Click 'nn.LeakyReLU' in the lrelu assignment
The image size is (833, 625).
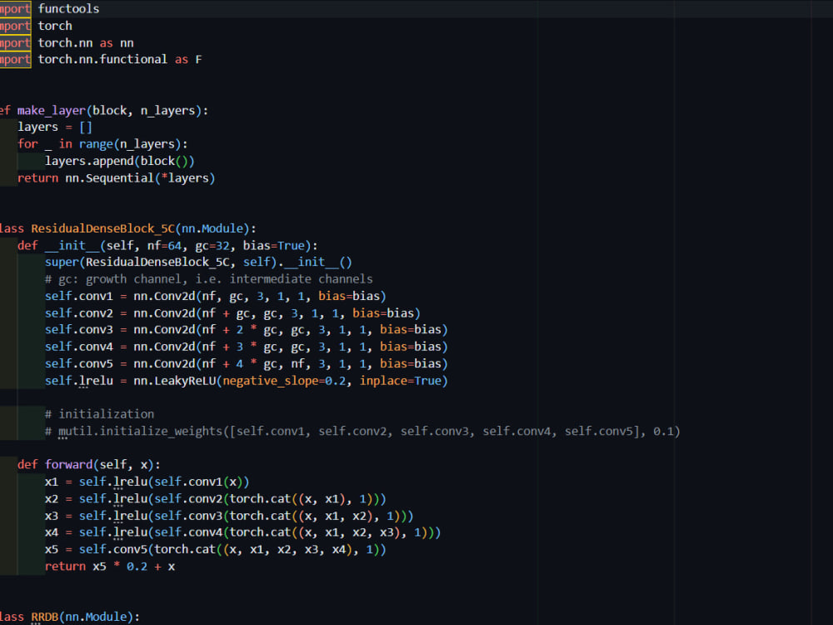pyautogui.click(x=175, y=381)
